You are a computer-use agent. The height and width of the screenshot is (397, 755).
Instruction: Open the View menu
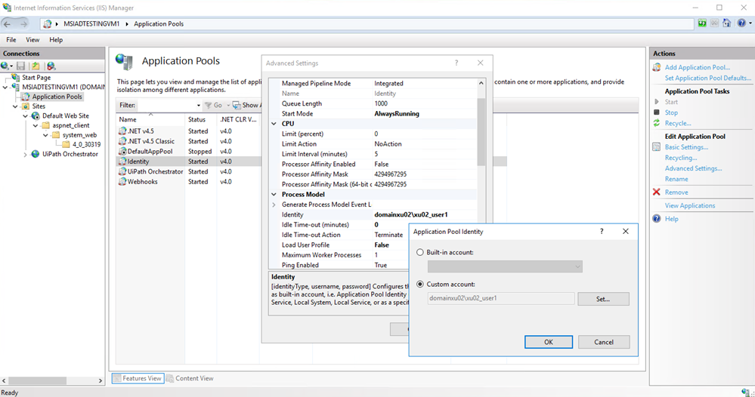pos(32,39)
